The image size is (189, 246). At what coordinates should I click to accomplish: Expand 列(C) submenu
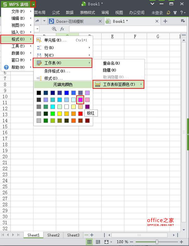click(63, 55)
